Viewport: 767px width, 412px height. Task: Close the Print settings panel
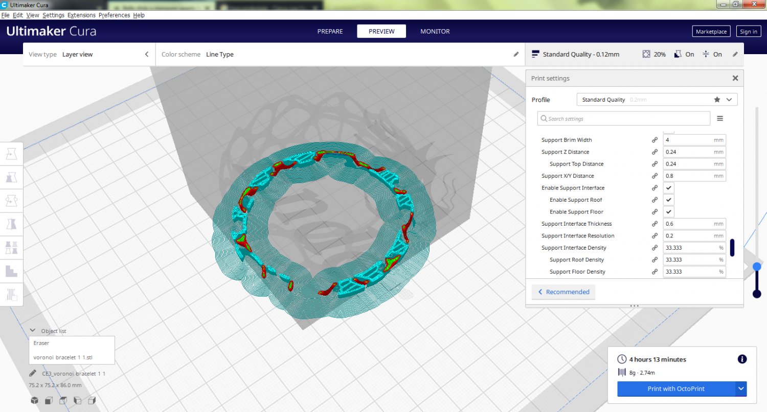[735, 78]
